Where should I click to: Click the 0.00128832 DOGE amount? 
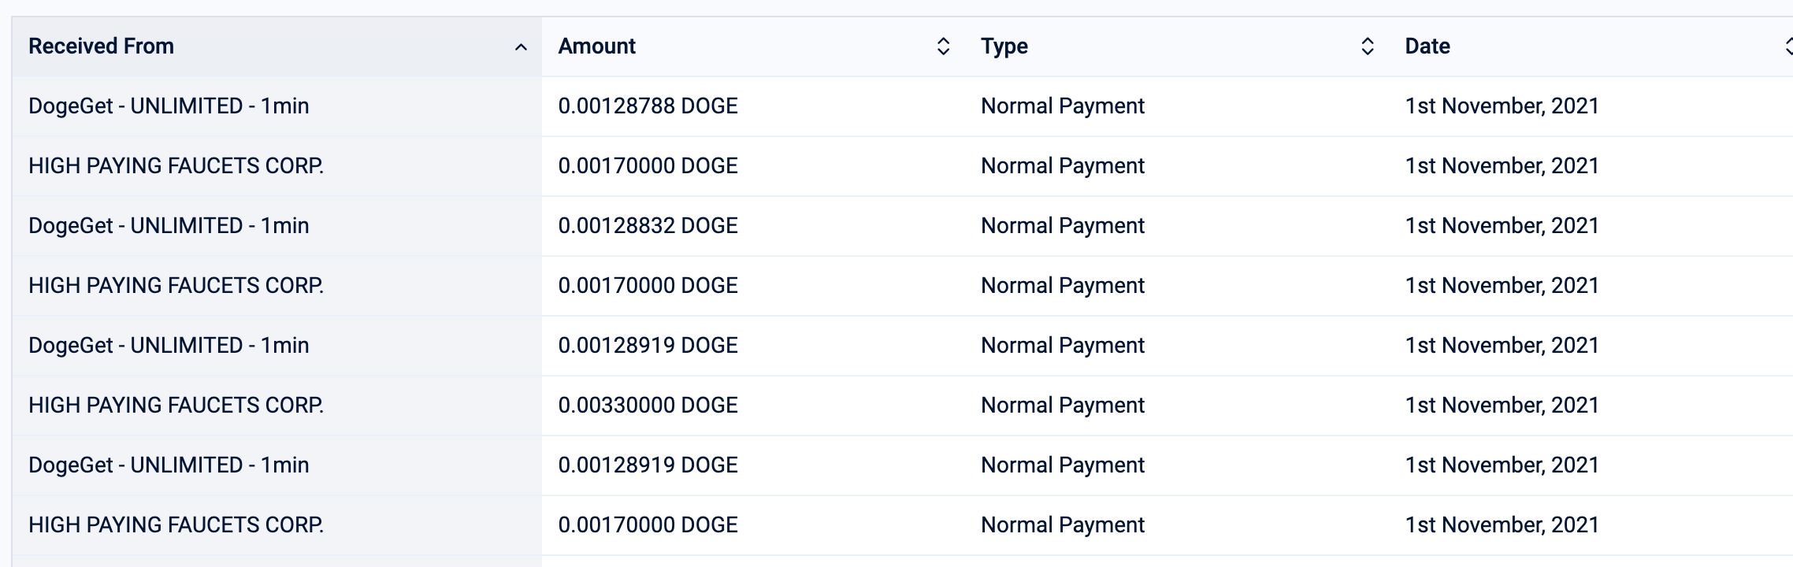click(x=648, y=226)
